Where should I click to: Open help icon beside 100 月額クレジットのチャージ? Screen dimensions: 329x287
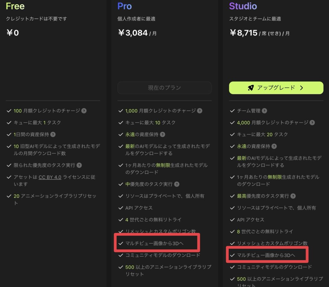coord(84,111)
